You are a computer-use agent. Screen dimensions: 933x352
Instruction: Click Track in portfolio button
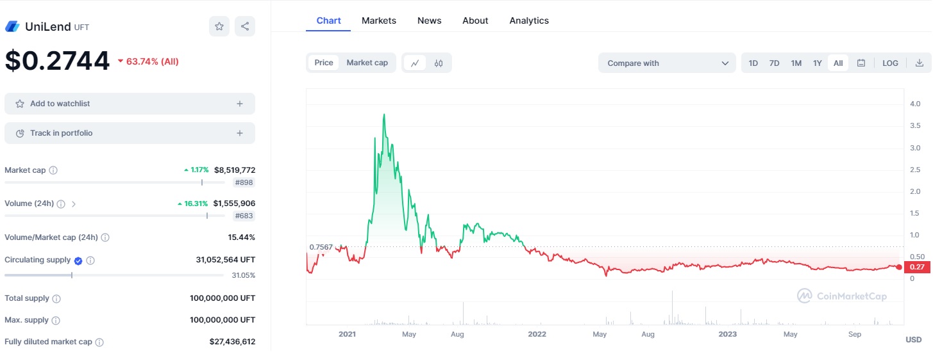(x=130, y=133)
